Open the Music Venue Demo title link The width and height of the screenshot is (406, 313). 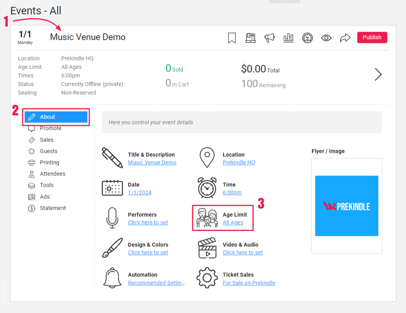152,163
